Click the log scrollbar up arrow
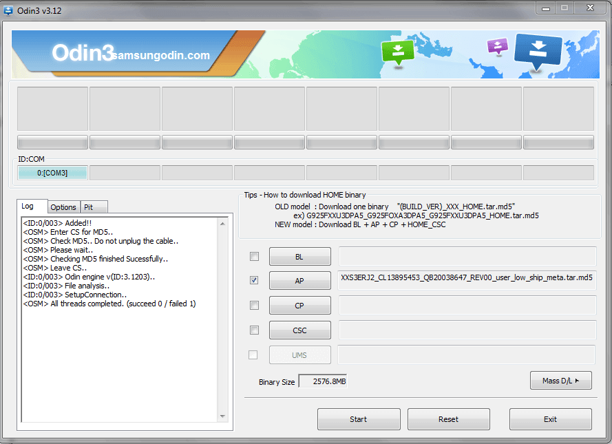 [222, 224]
